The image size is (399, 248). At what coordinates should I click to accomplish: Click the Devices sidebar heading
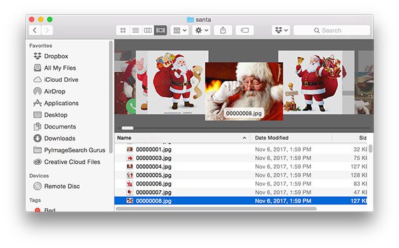(39, 176)
